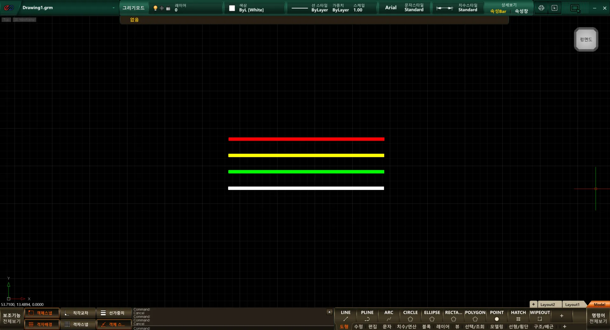Toggle 객체스냅 object snap
The height and width of the screenshot is (330, 610).
pyautogui.click(x=42, y=313)
